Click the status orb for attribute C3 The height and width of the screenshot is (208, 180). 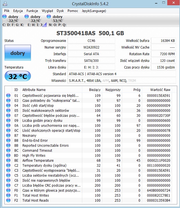8,170
